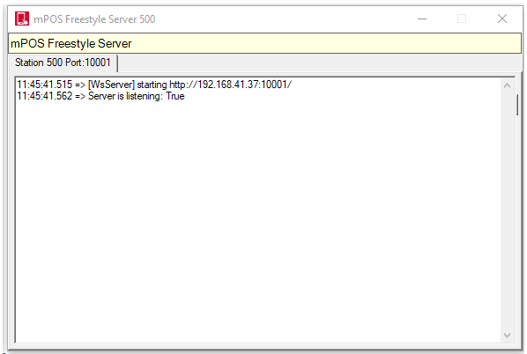The width and height of the screenshot is (527, 354).
Task: Click the log scrollbar track middle
Action: point(507,210)
